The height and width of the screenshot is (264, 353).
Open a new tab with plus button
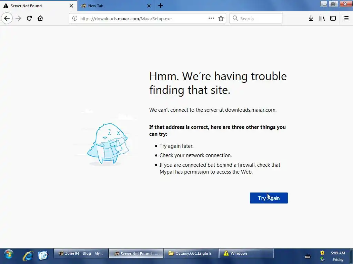coord(161,5)
